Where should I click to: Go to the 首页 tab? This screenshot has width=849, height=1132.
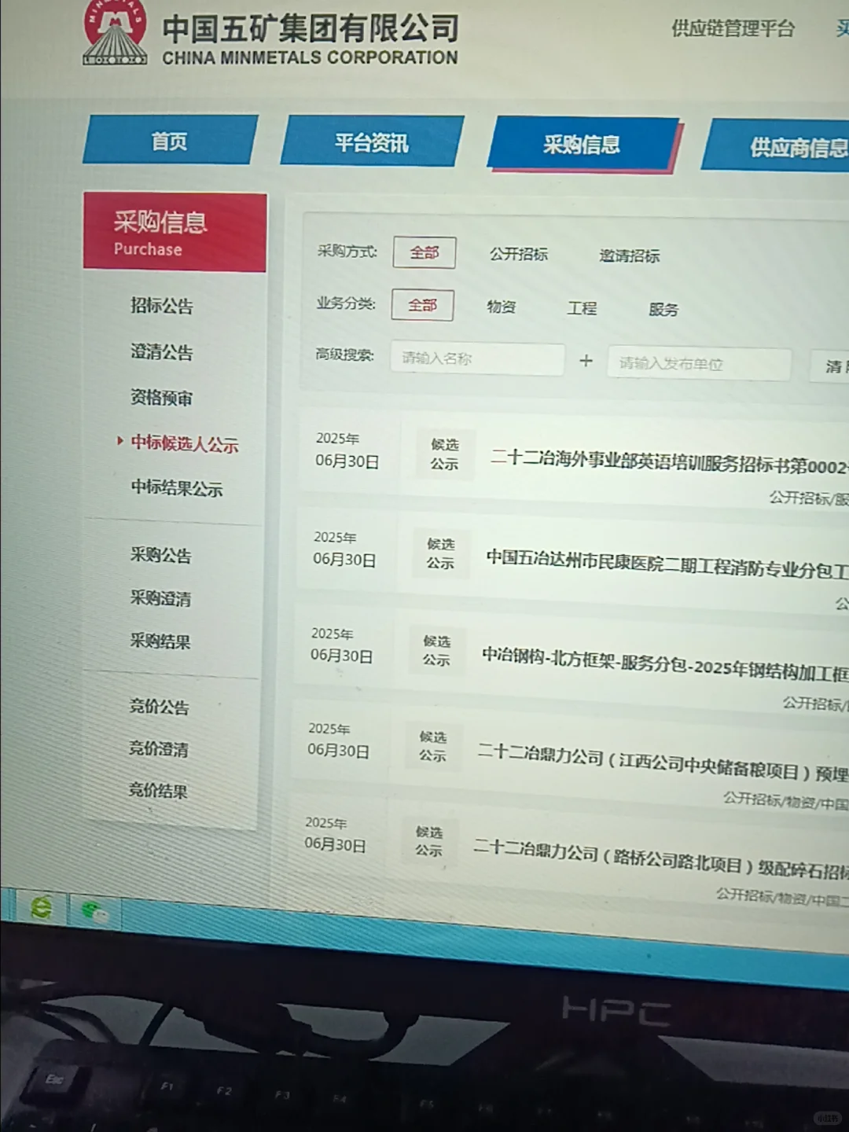point(170,140)
